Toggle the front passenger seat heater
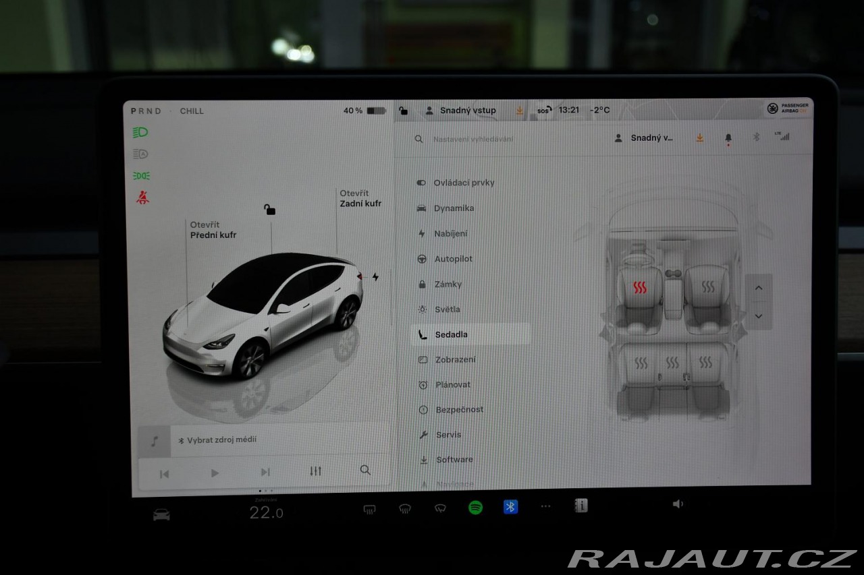 707,287
